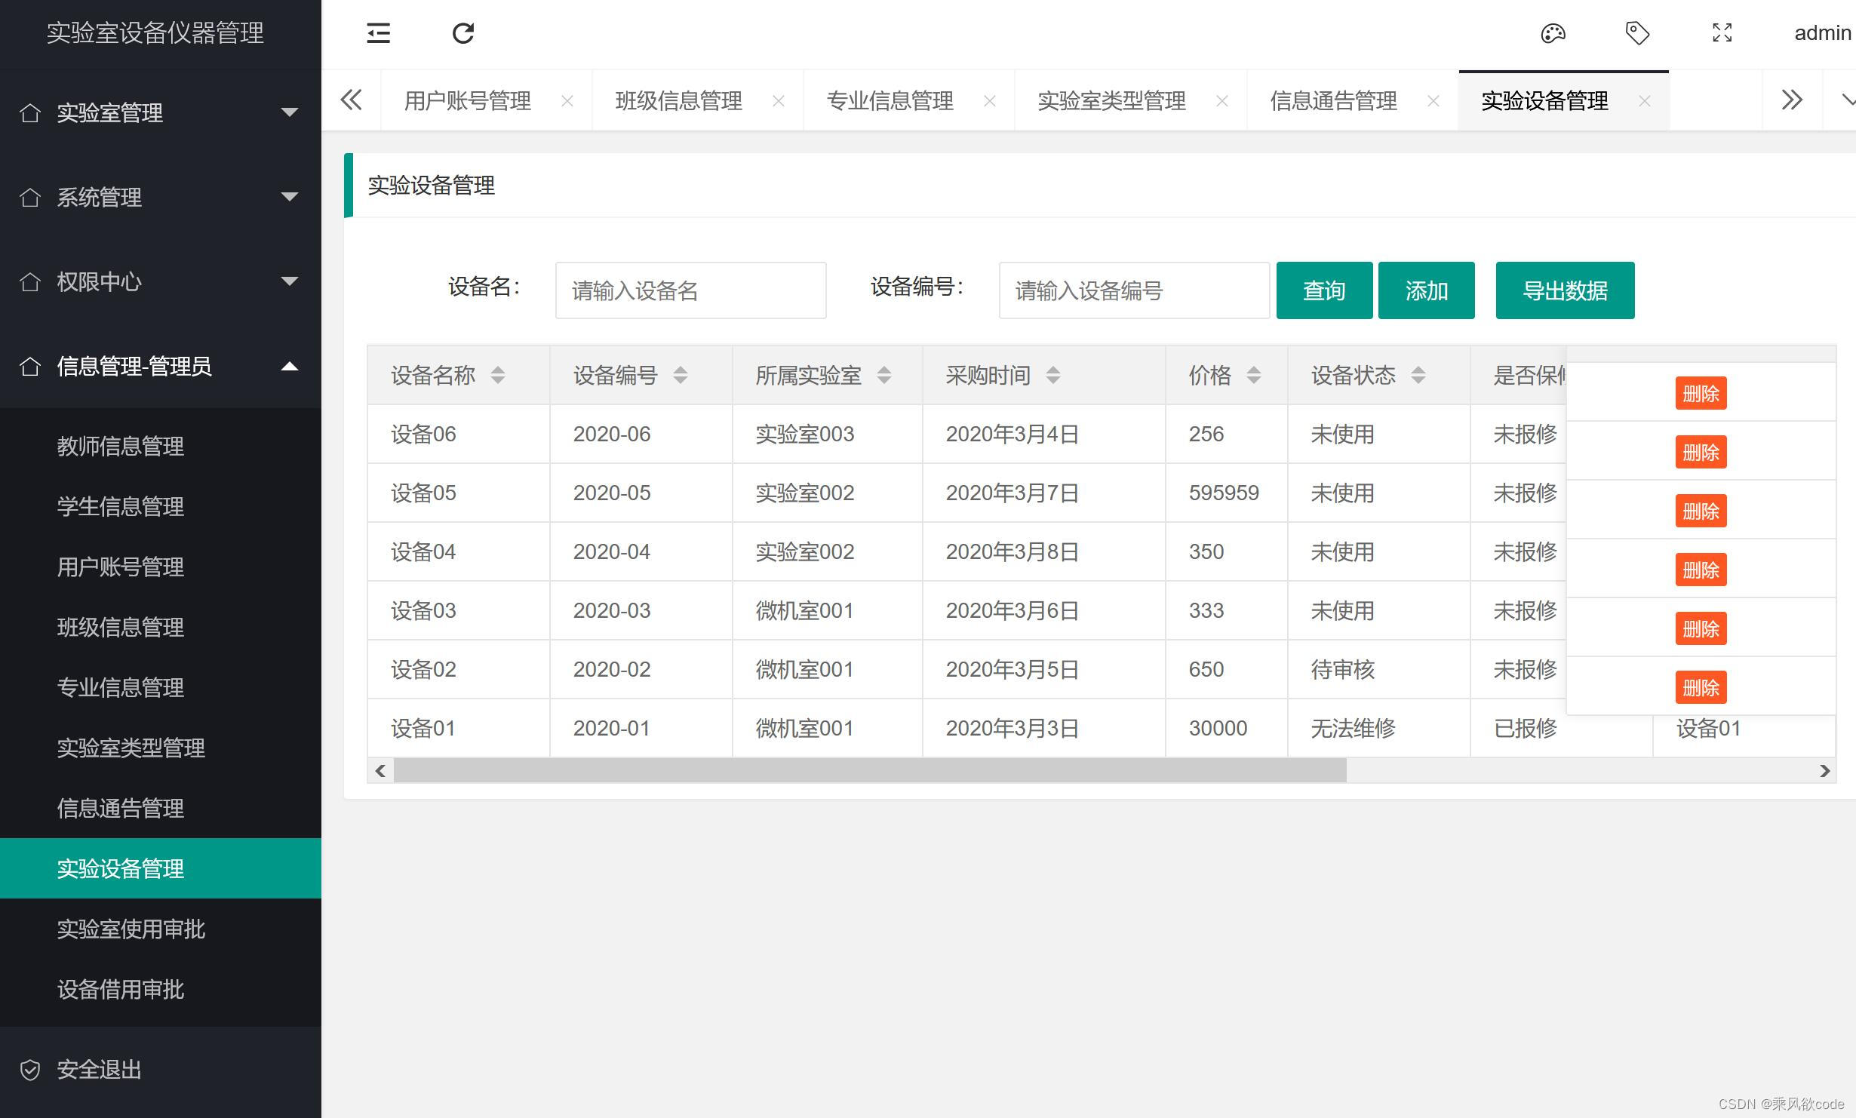Click the refresh page icon
Image resolution: width=1856 pixels, height=1118 pixels.
[463, 33]
